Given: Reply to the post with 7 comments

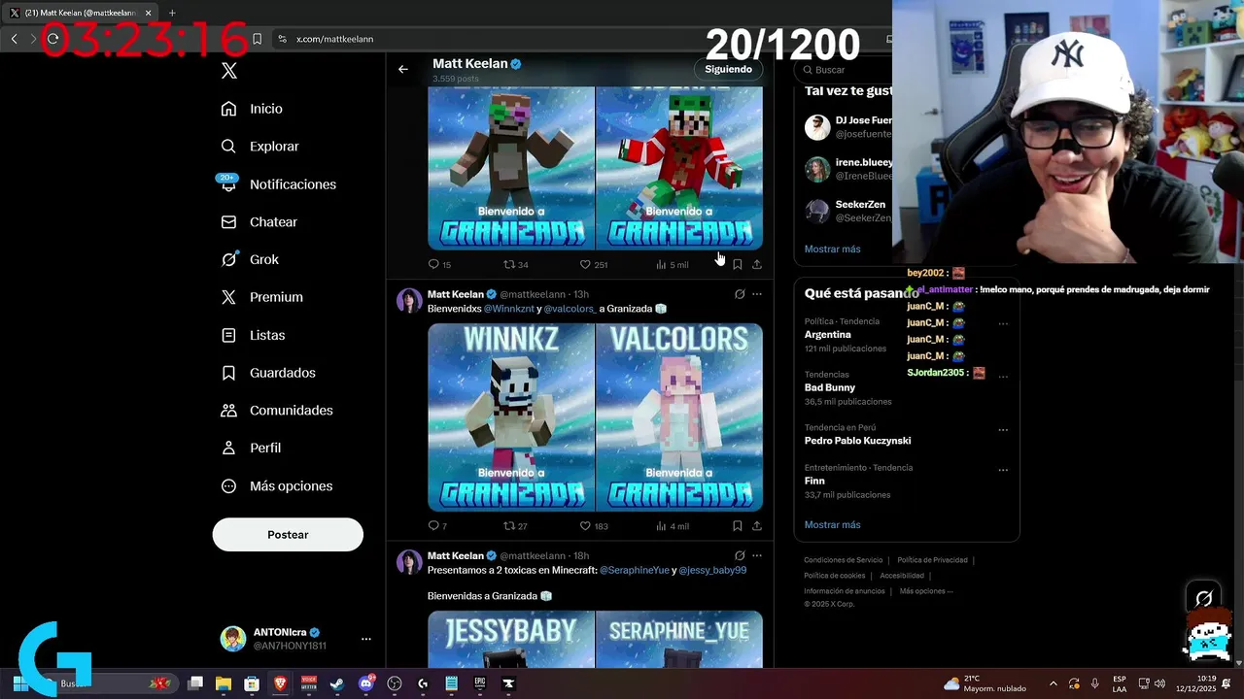Looking at the screenshot, I should coord(437,526).
